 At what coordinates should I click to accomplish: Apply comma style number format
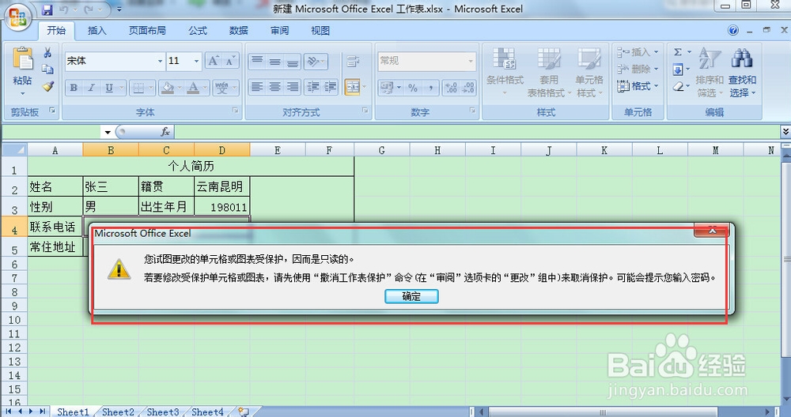[x=430, y=88]
